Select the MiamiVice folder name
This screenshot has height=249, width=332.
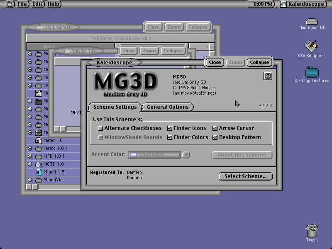pyautogui.click(x=54, y=180)
